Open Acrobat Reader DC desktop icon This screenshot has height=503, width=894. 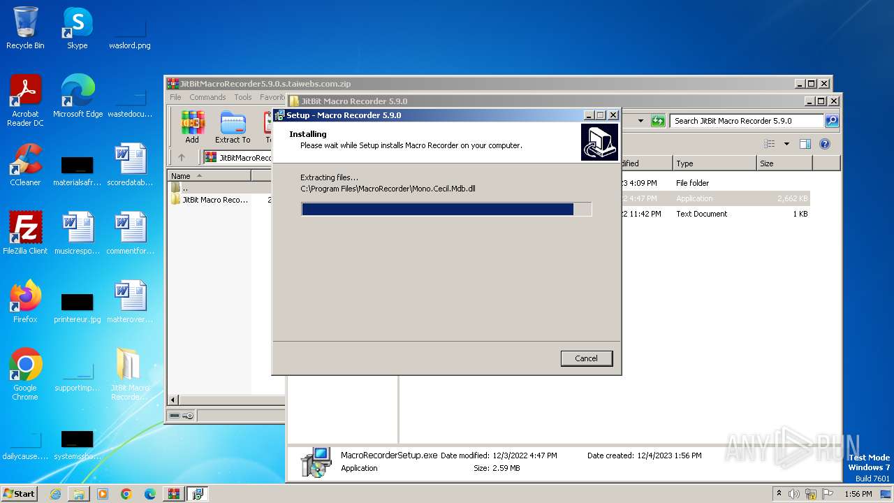tap(25, 101)
